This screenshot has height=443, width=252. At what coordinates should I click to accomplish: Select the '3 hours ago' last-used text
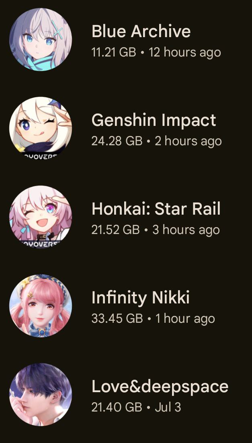[186, 230]
